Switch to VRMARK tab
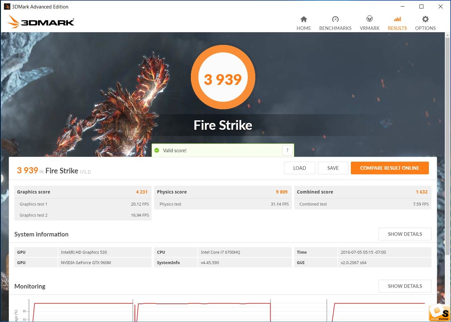 [x=370, y=28]
